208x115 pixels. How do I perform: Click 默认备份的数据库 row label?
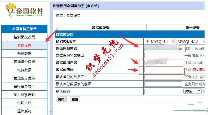70,77
